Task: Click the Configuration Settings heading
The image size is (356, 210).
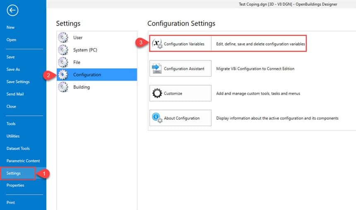Action: pos(181,24)
